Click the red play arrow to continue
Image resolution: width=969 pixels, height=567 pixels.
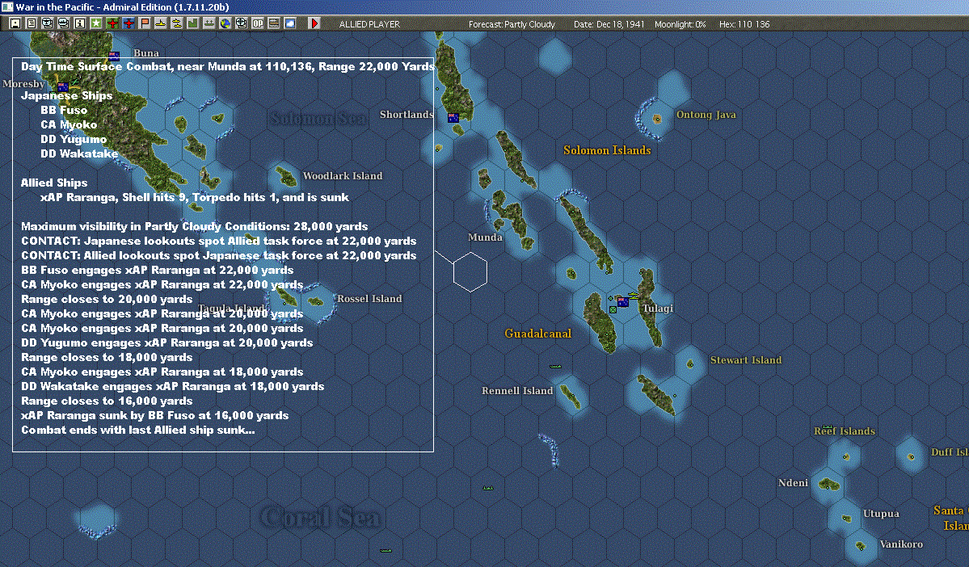click(314, 23)
